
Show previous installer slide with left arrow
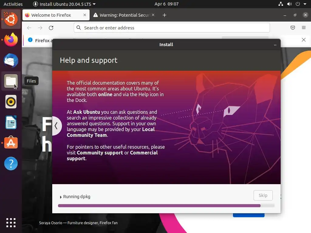coord(56,126)
